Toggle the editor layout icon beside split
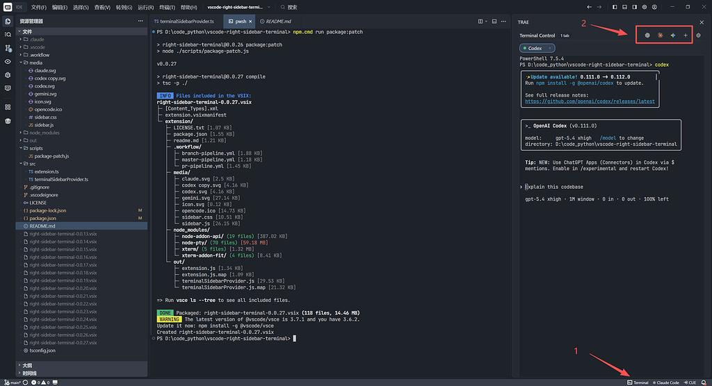Screen dimensions: 712x386 [494, 22]
